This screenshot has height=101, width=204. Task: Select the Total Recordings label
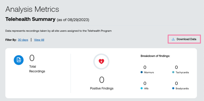[37, 69]
